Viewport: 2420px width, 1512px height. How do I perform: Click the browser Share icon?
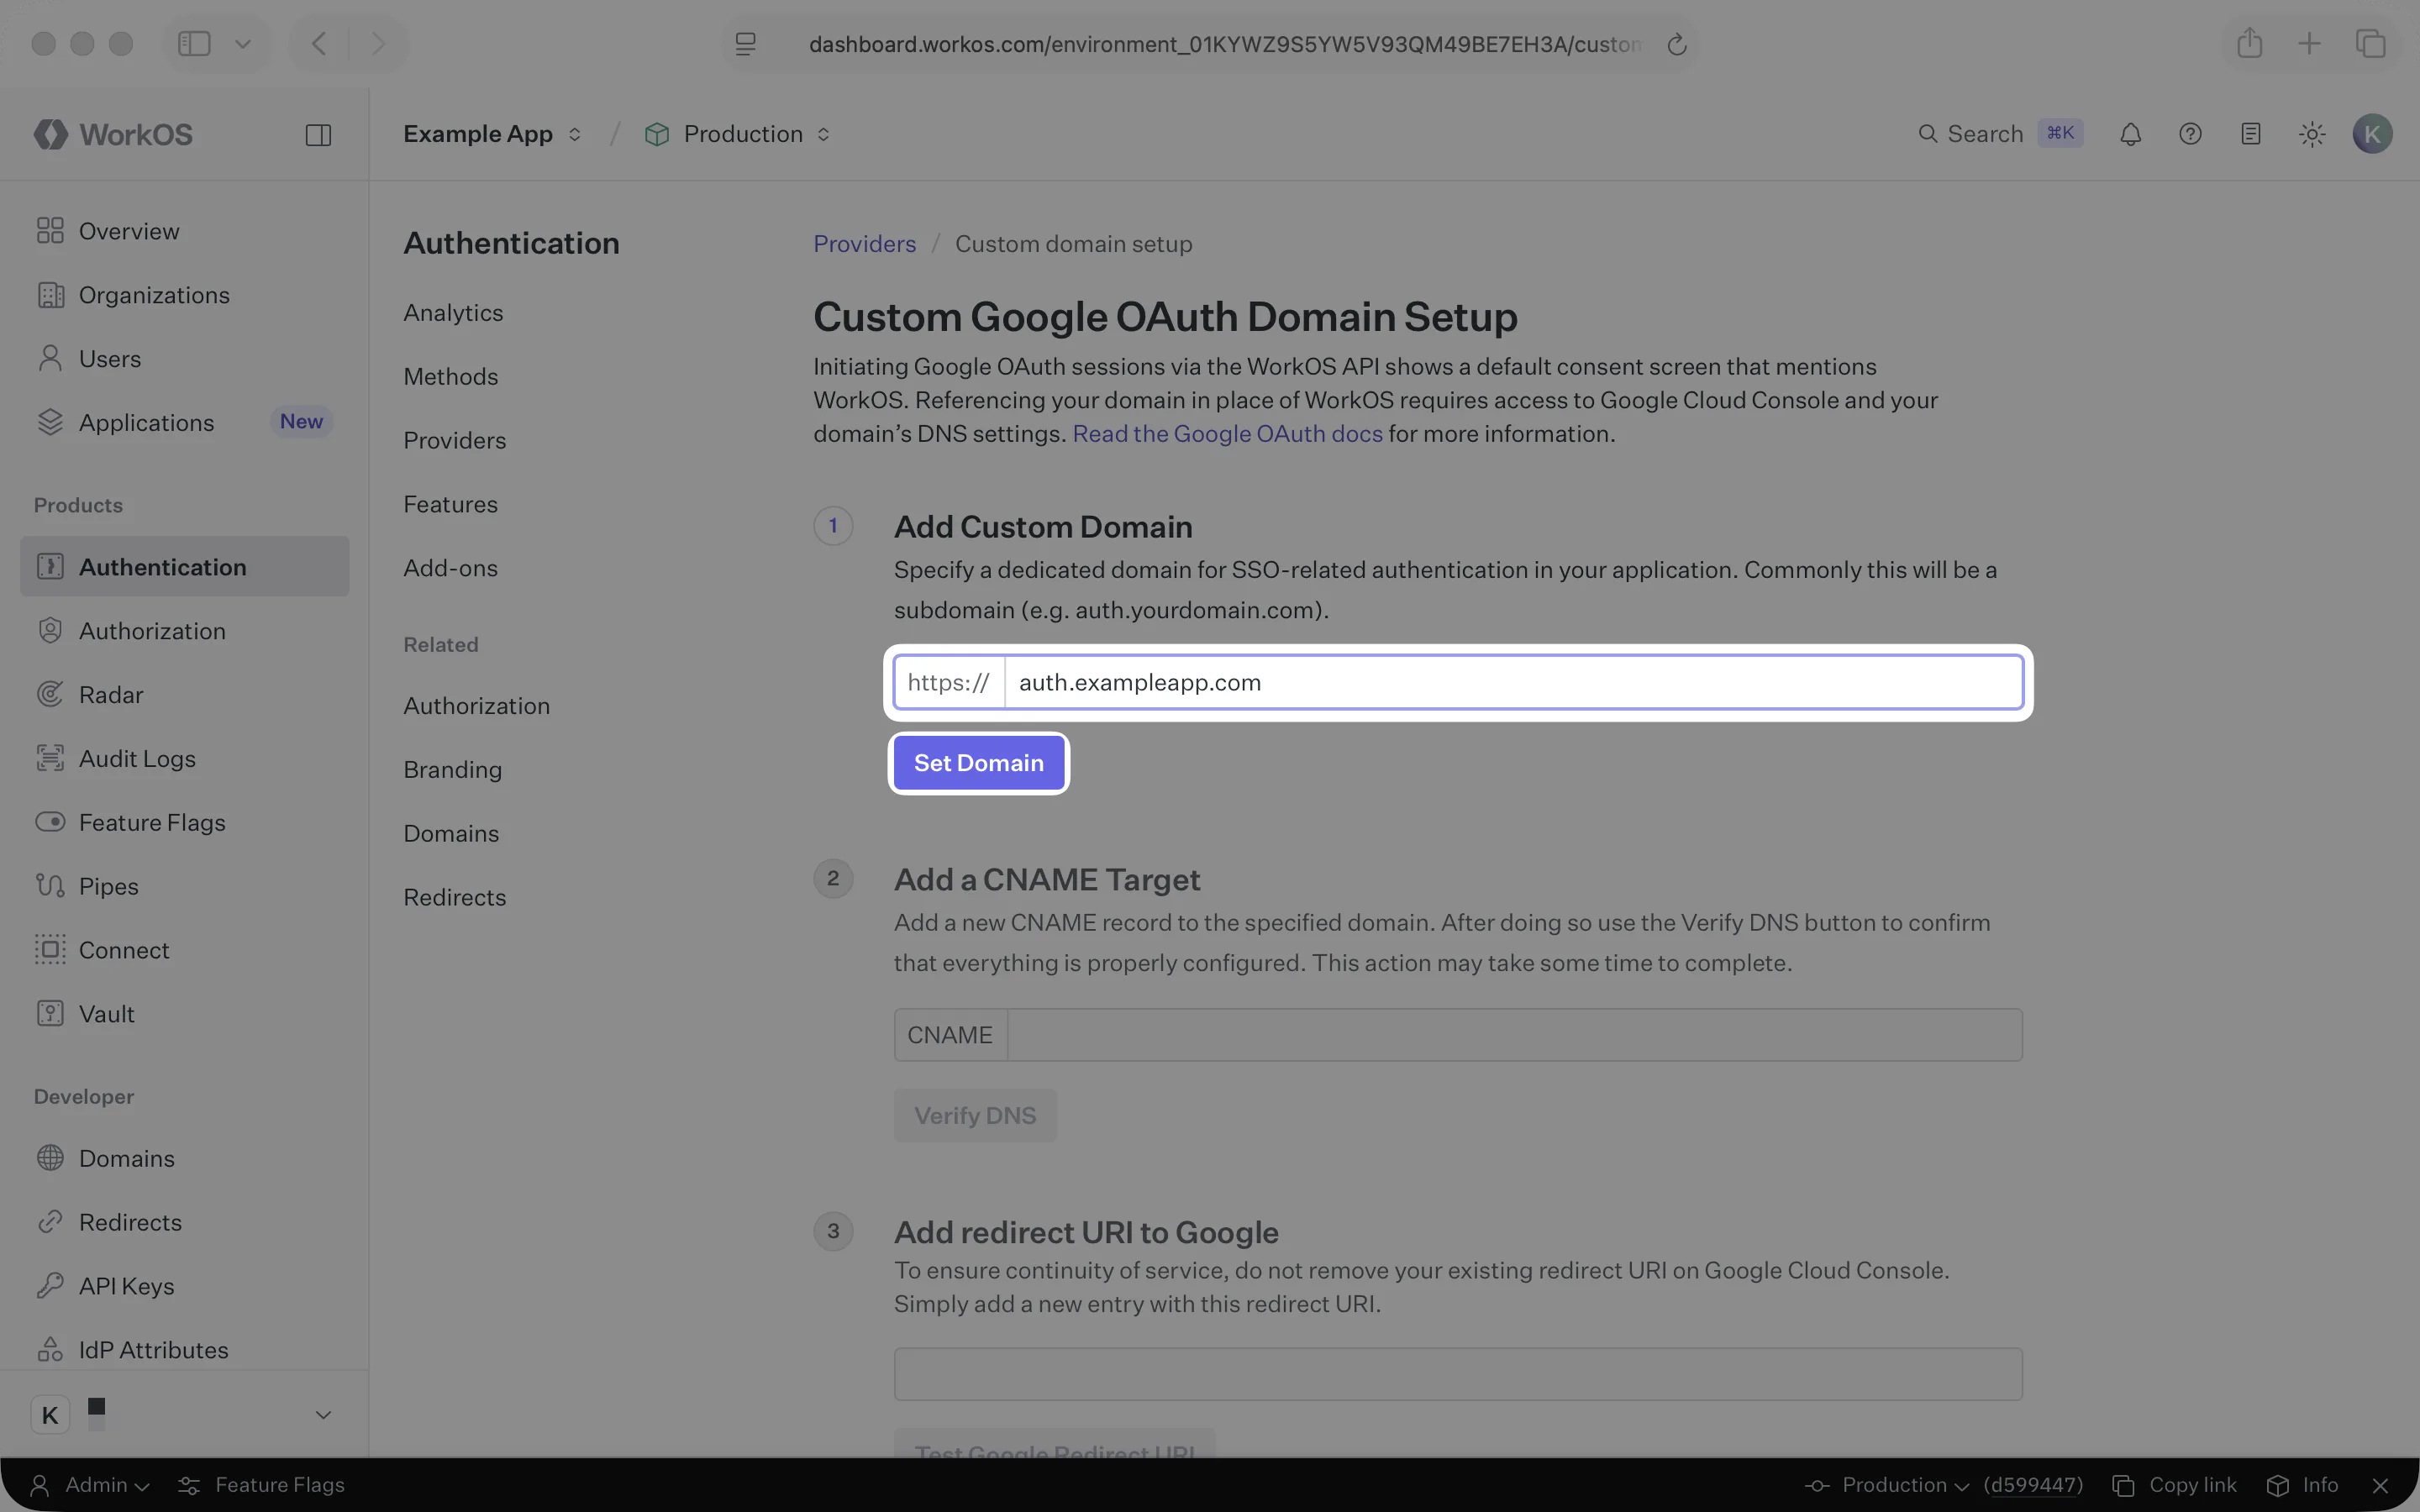[x=2249, y=43]
